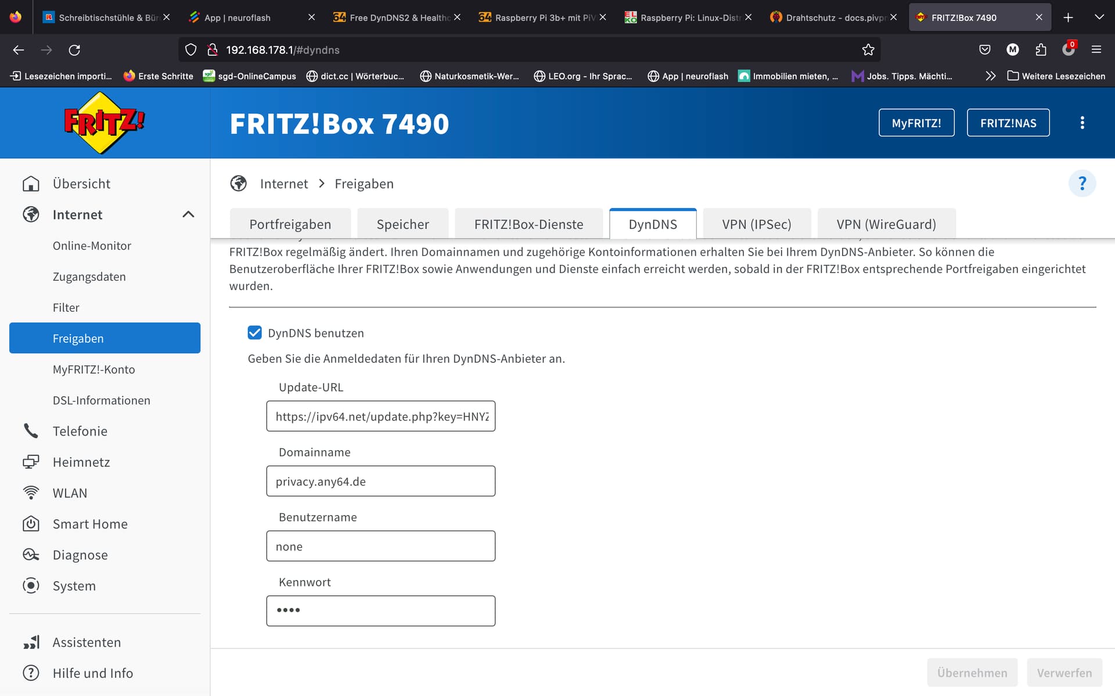Show more bookmarks with double chevron
The width and height of the screenshot is (1115, 696).
click(991, 76)
